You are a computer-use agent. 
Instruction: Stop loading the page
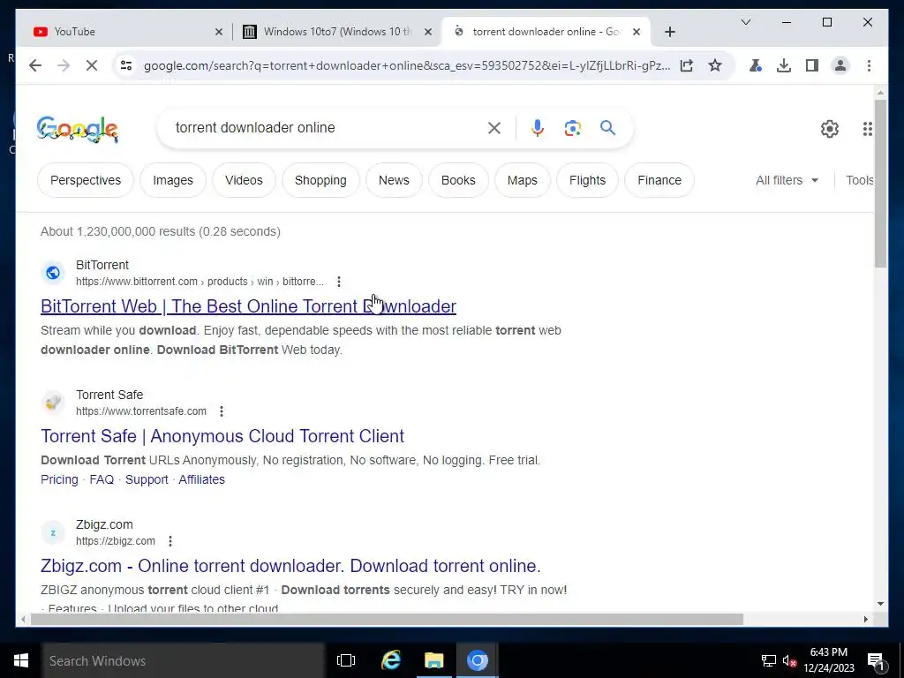[x=92, y=65]
